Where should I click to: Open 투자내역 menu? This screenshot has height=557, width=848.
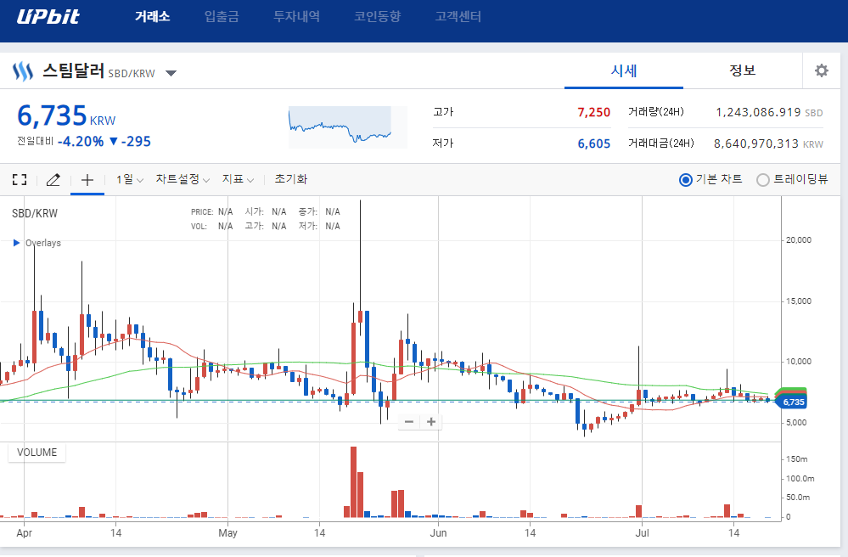(x=296, y=16)
